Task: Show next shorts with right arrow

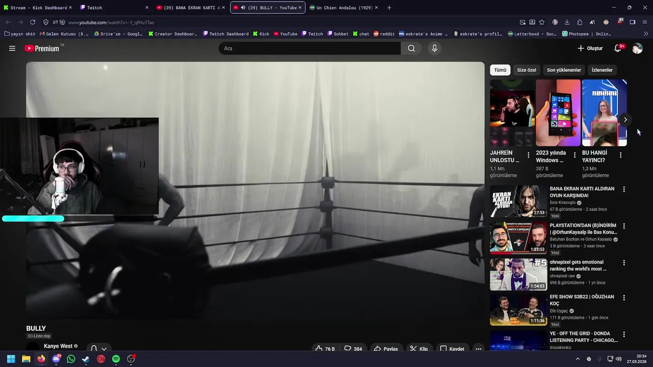Action: coord(625,120)
